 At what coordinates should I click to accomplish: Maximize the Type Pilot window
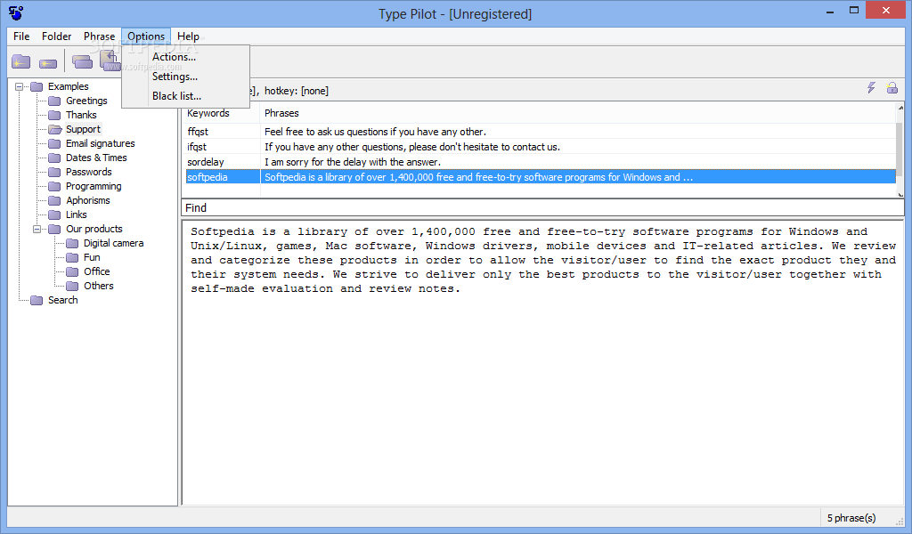[x=853, y=11]
